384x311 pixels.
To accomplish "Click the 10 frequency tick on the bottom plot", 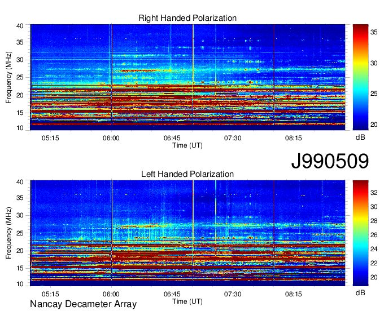I will (20, 284).
